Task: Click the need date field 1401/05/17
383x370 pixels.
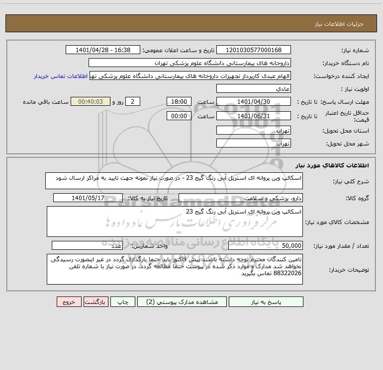Action: tap(88, 198)
